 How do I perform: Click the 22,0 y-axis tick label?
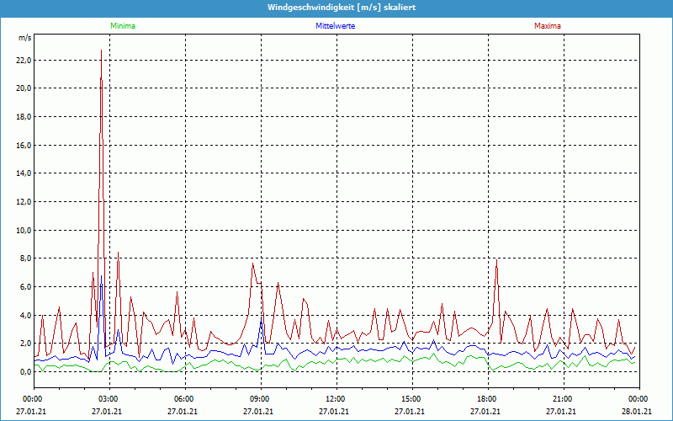click(x=24, y=61)
